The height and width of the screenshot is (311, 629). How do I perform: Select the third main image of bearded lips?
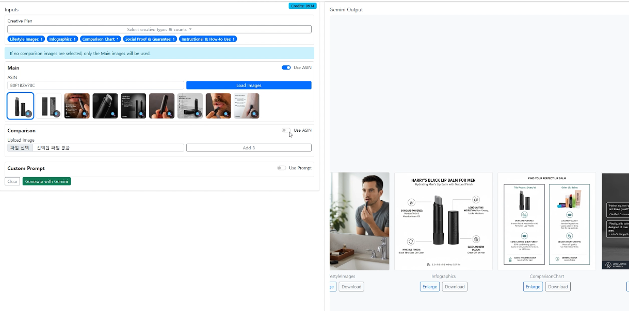tap(77, 106)
